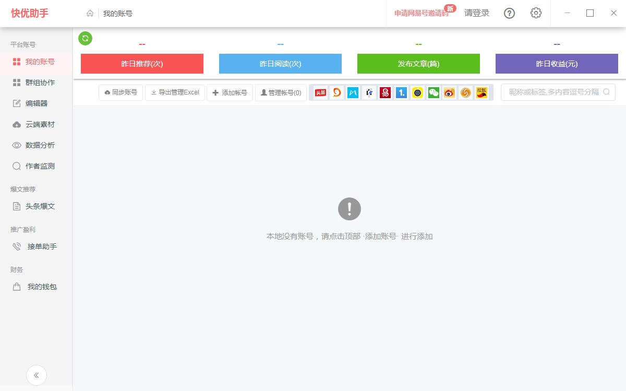The image size is (626, 391).
Task: Filter by the Sohu (搜狐) platform icon
Action: (x=481, y=92)
